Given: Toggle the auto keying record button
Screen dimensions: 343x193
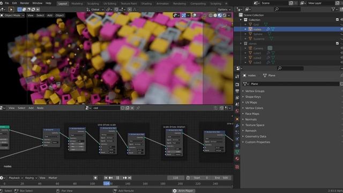Looking at the screenshot, I should [95, 178].
